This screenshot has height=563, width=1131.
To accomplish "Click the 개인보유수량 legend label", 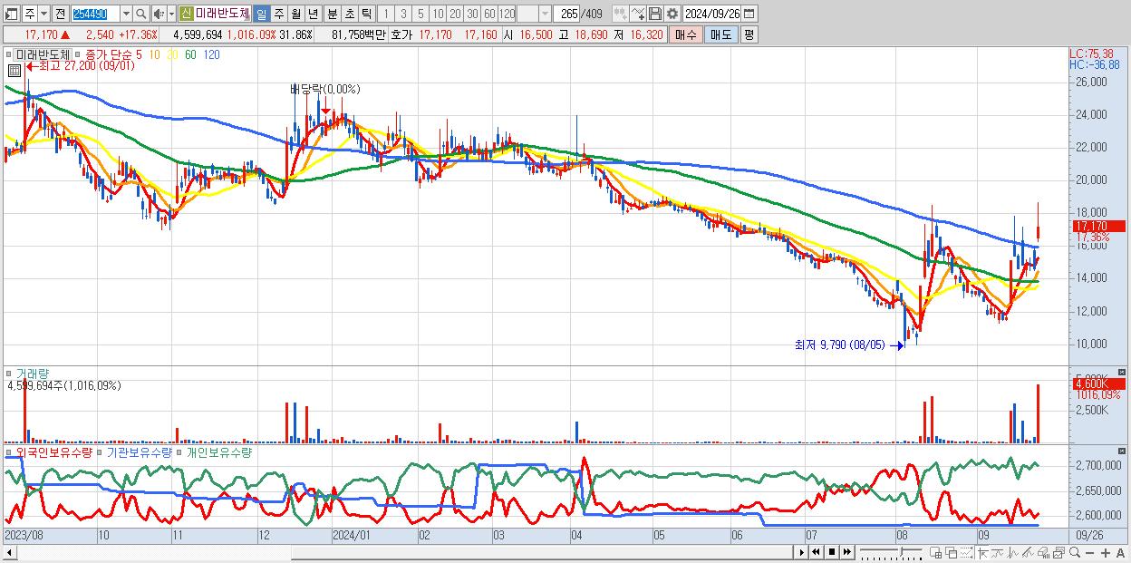I will [219, 451].
